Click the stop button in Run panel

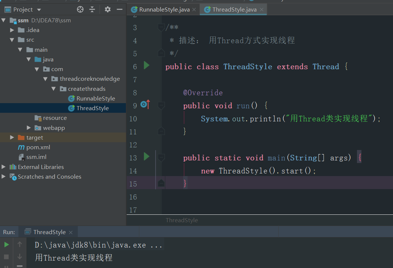(7, 257)
